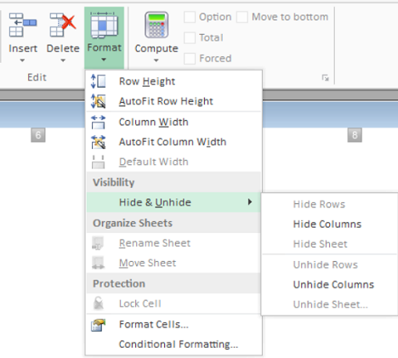Select Hide Columns in the submenu
The width and height of the screenshot is (398, 358).
coord(327,224)
